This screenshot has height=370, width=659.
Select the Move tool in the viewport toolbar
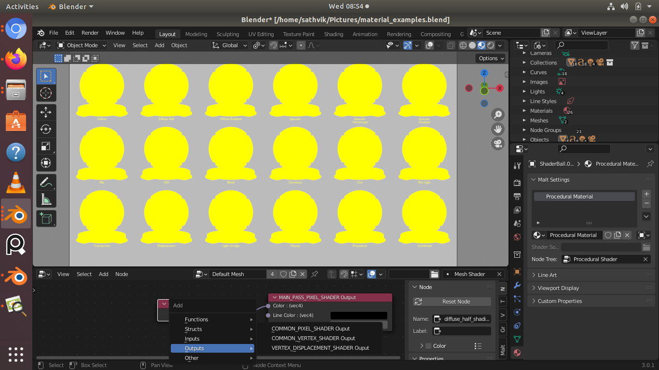click(46, 112)
